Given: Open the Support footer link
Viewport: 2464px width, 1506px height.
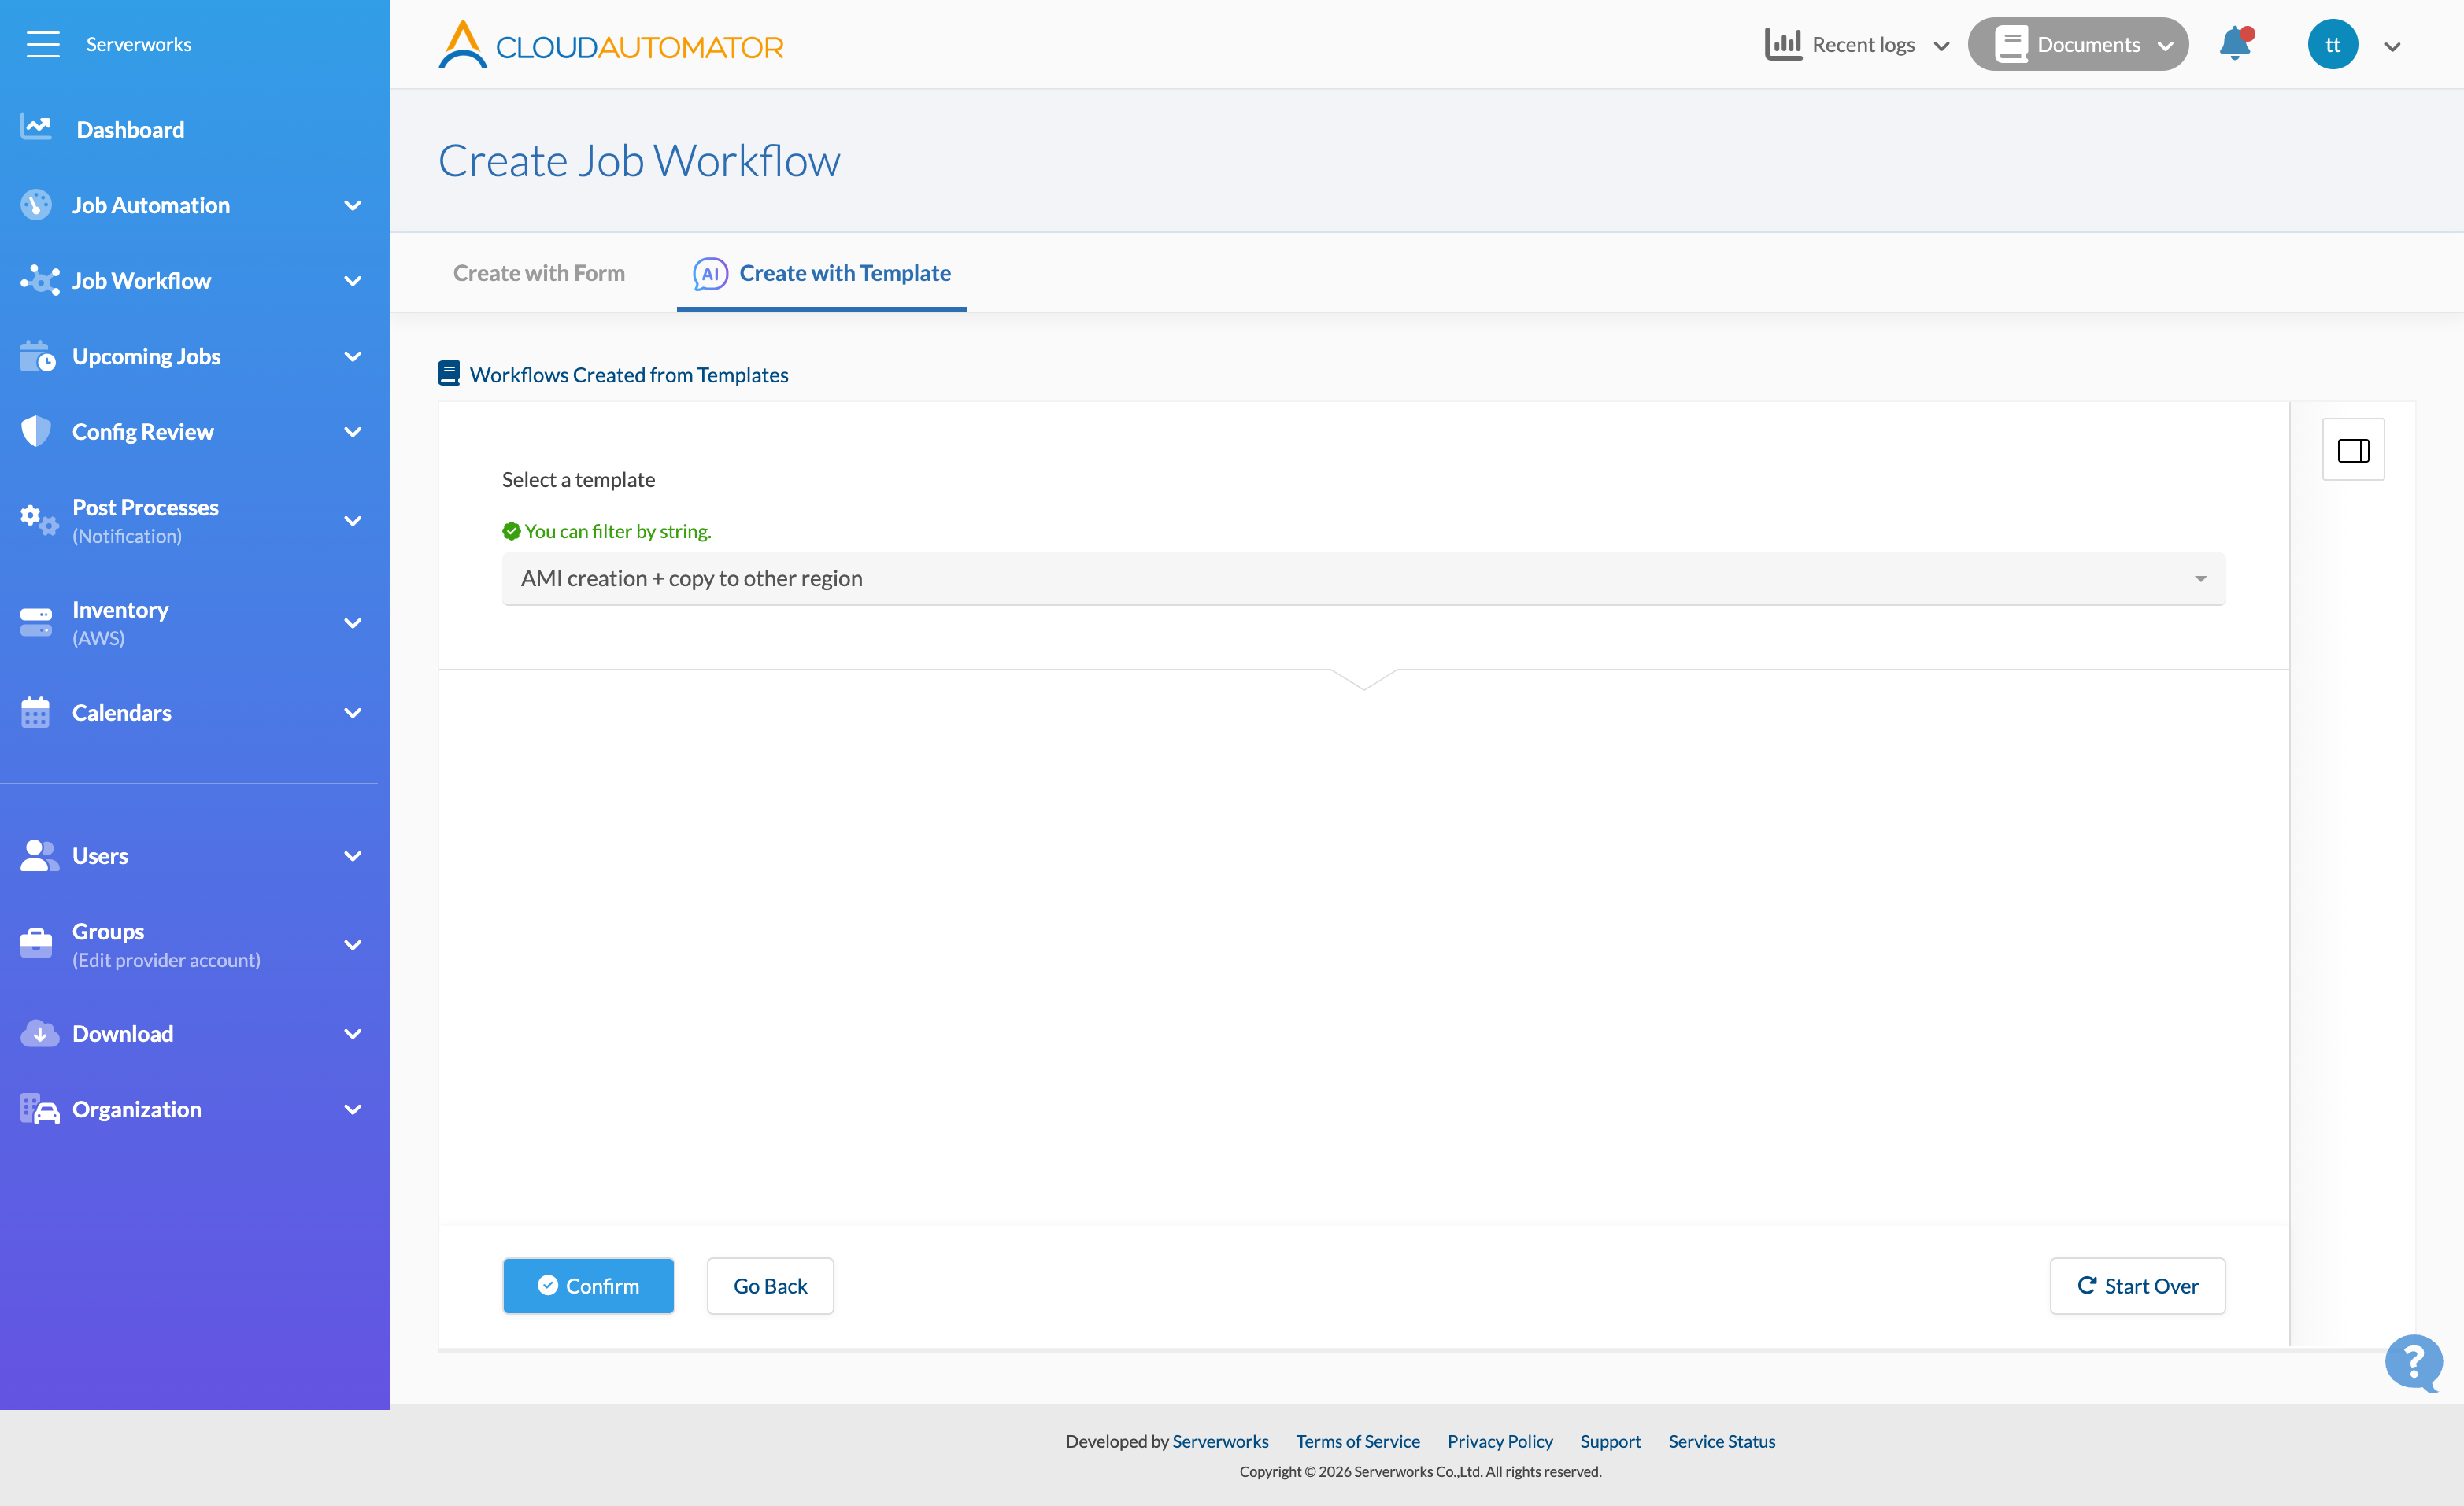Looking at the screenshot, I should tap(1610, 1441).
